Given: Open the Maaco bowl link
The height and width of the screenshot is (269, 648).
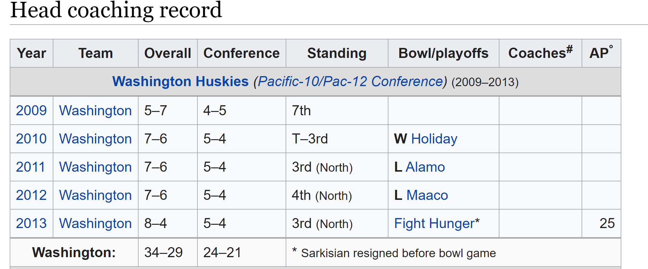Looking at the screenshot, I should pyautogui.click(x=427, y=195).
